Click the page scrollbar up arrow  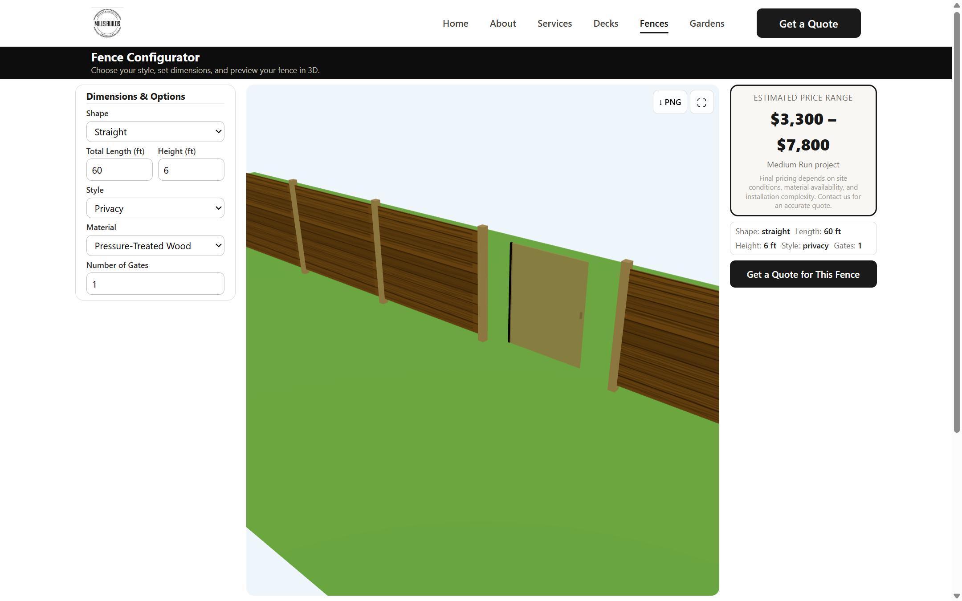(957, 5)
